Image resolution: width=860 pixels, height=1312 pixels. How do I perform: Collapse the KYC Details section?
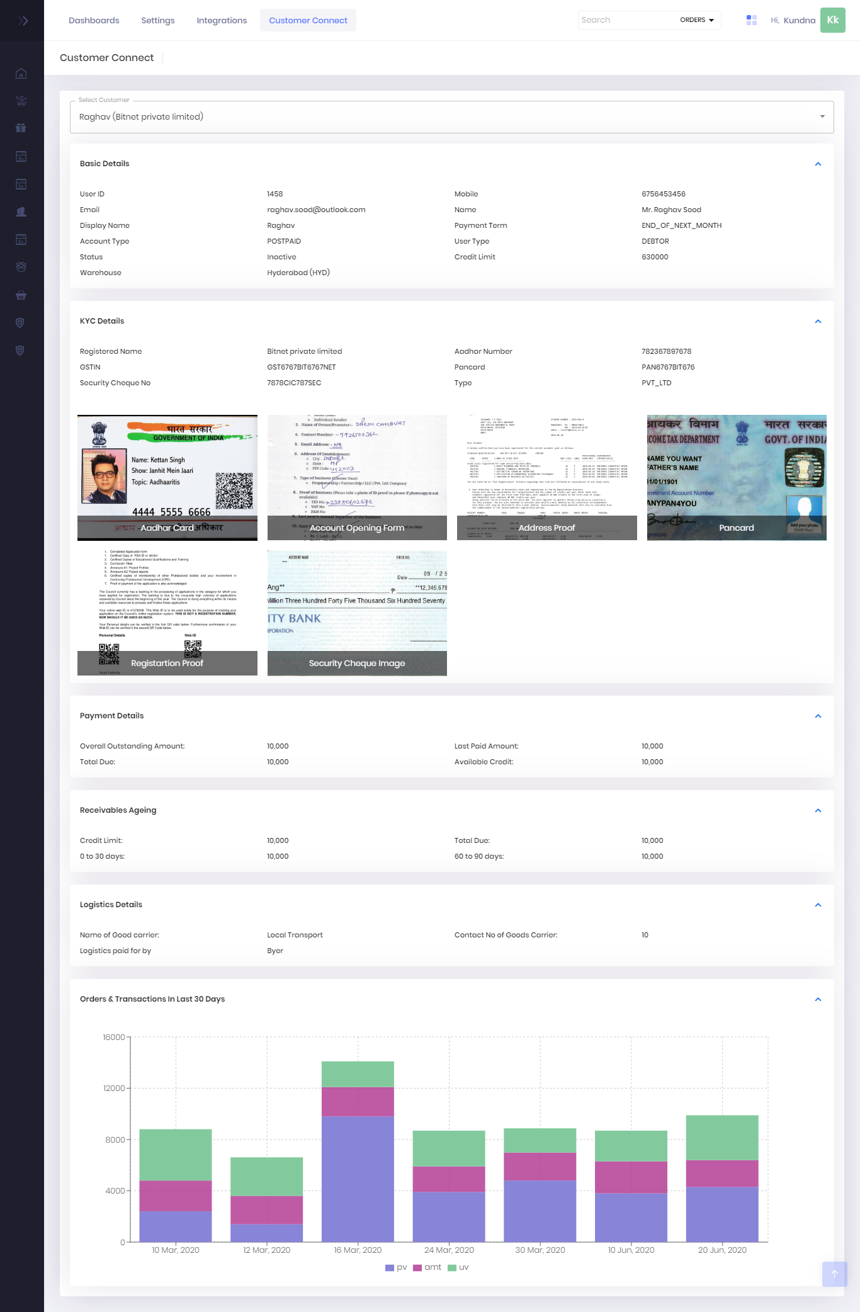pos(818,321)
